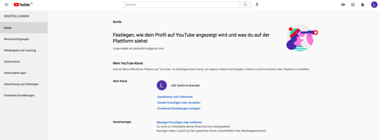Click Erweiterte Einstellungen anzeigen link
Viewport: 380px width, 140px height.
(x=179, y=108)
